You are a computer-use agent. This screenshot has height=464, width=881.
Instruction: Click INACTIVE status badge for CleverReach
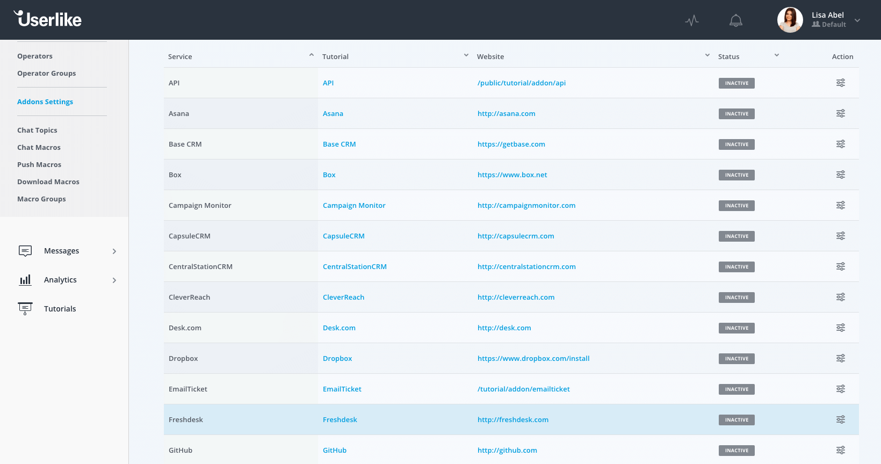click(736, 298)
